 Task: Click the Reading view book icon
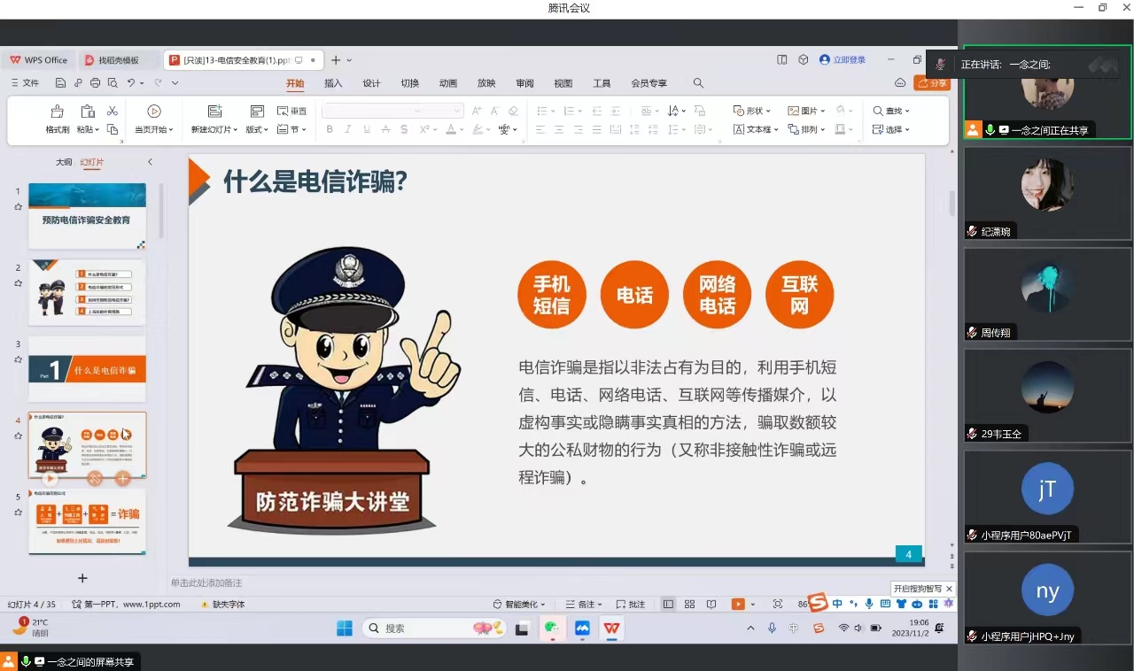(x=711, y=605)
